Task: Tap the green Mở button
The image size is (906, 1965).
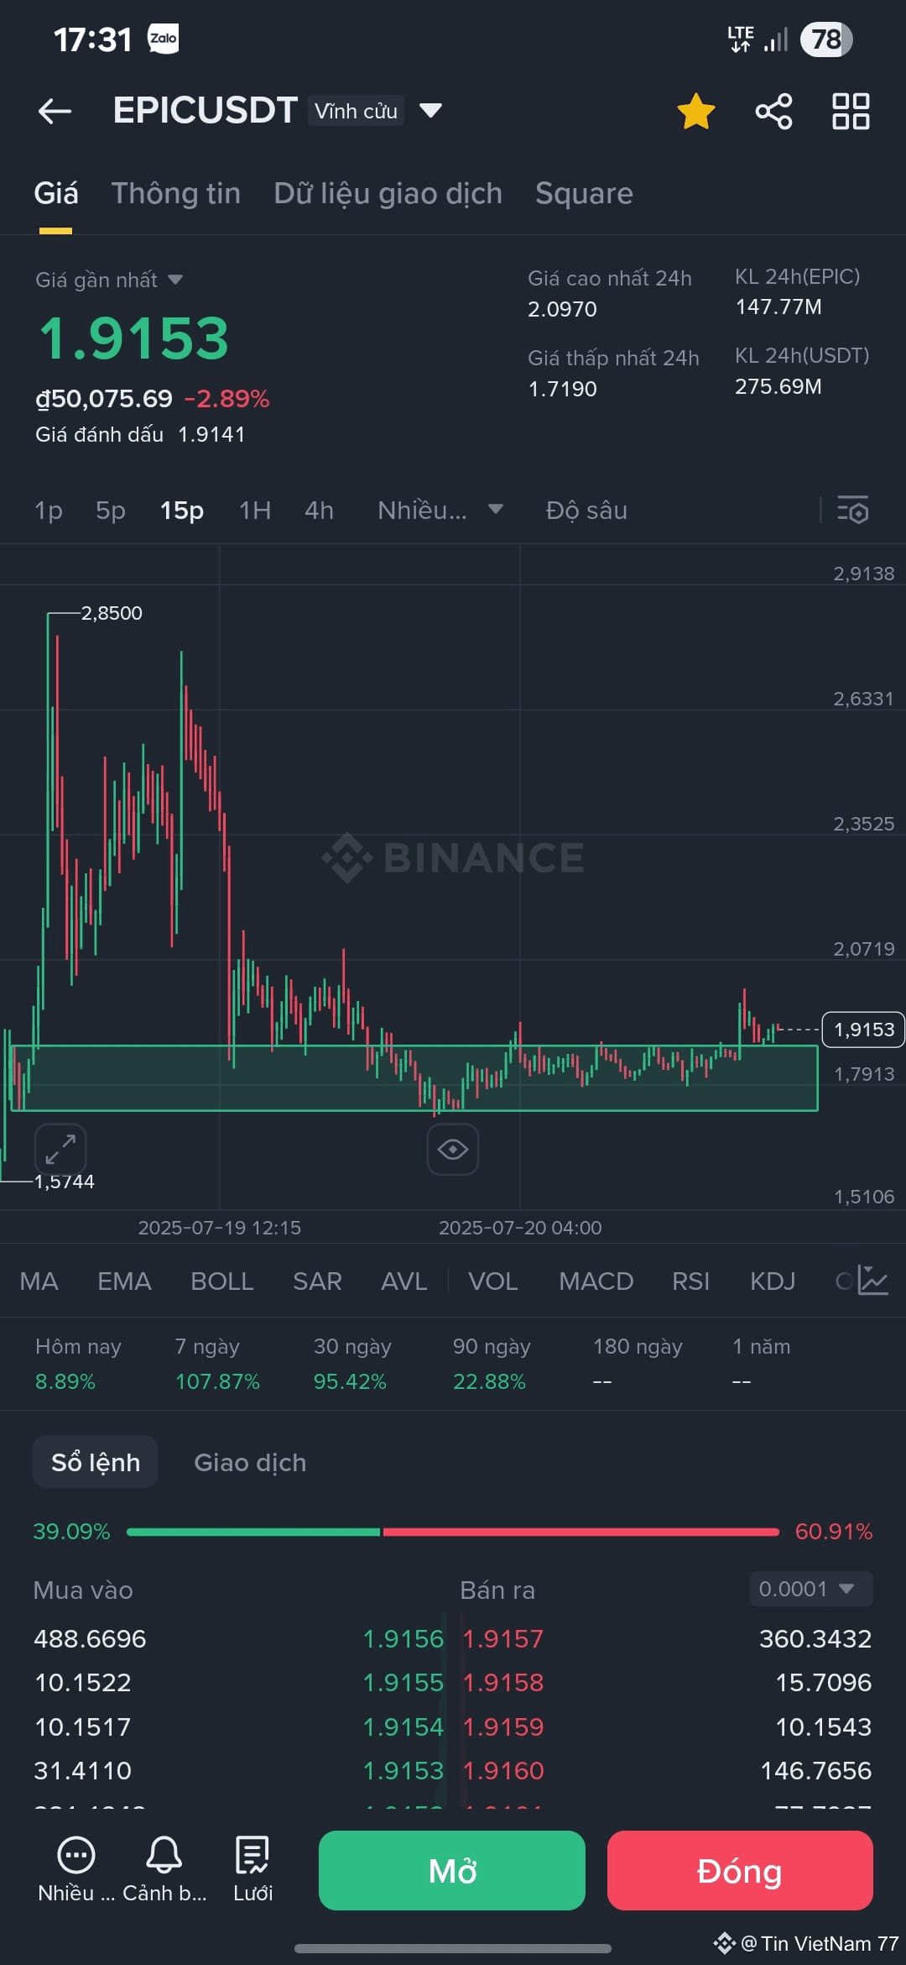Action: (x=452, y=1870)
